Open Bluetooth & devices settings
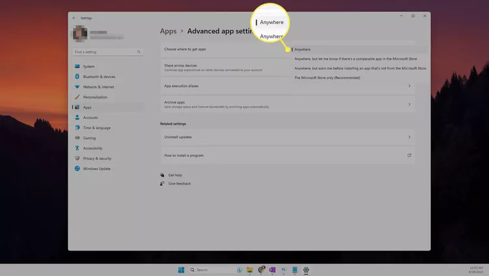 pos(108,77)
